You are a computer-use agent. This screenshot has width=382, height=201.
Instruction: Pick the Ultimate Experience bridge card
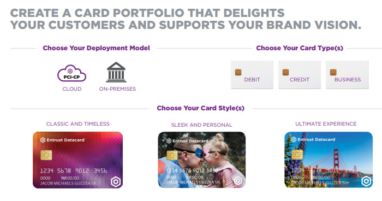click(x=329, y=160)
